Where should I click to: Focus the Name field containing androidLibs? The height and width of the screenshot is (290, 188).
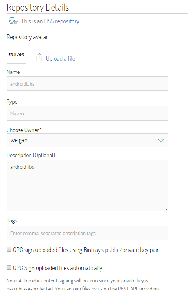pyautogui.click(x=87, y=84)
